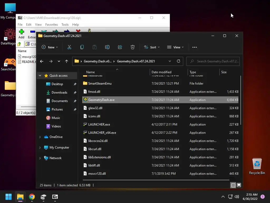
Task: Sort files by Date modified column header
Action: click(x=161, y=72)
